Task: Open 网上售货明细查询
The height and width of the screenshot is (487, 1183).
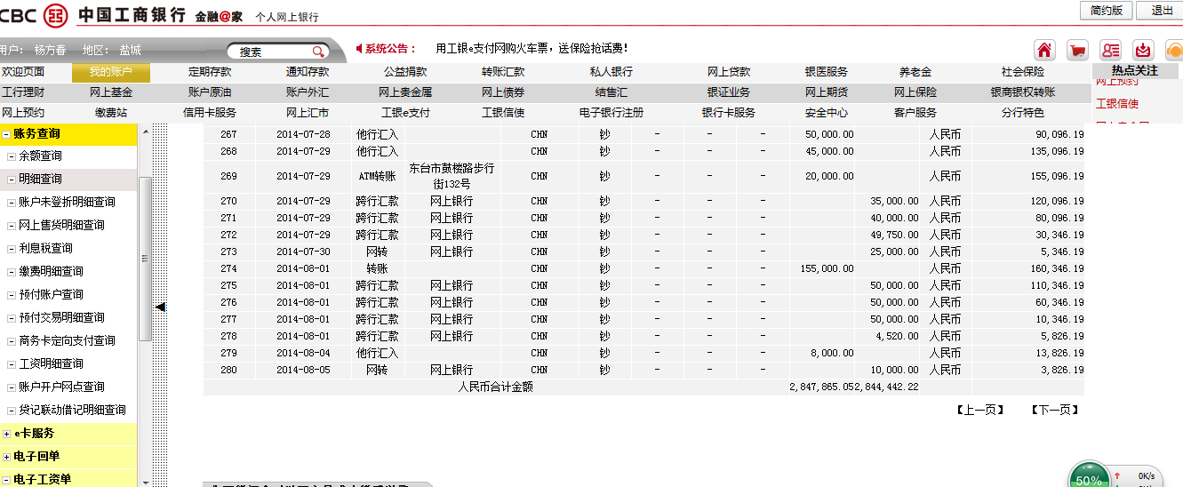Action: 61,225
